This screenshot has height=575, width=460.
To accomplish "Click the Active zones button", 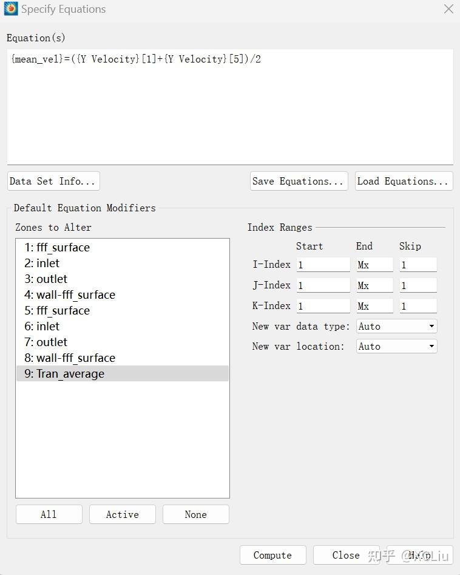I will [122, 514].
